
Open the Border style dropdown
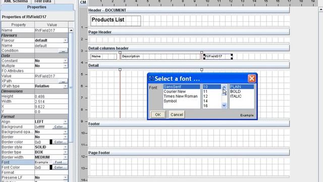(x=65, y=147)
